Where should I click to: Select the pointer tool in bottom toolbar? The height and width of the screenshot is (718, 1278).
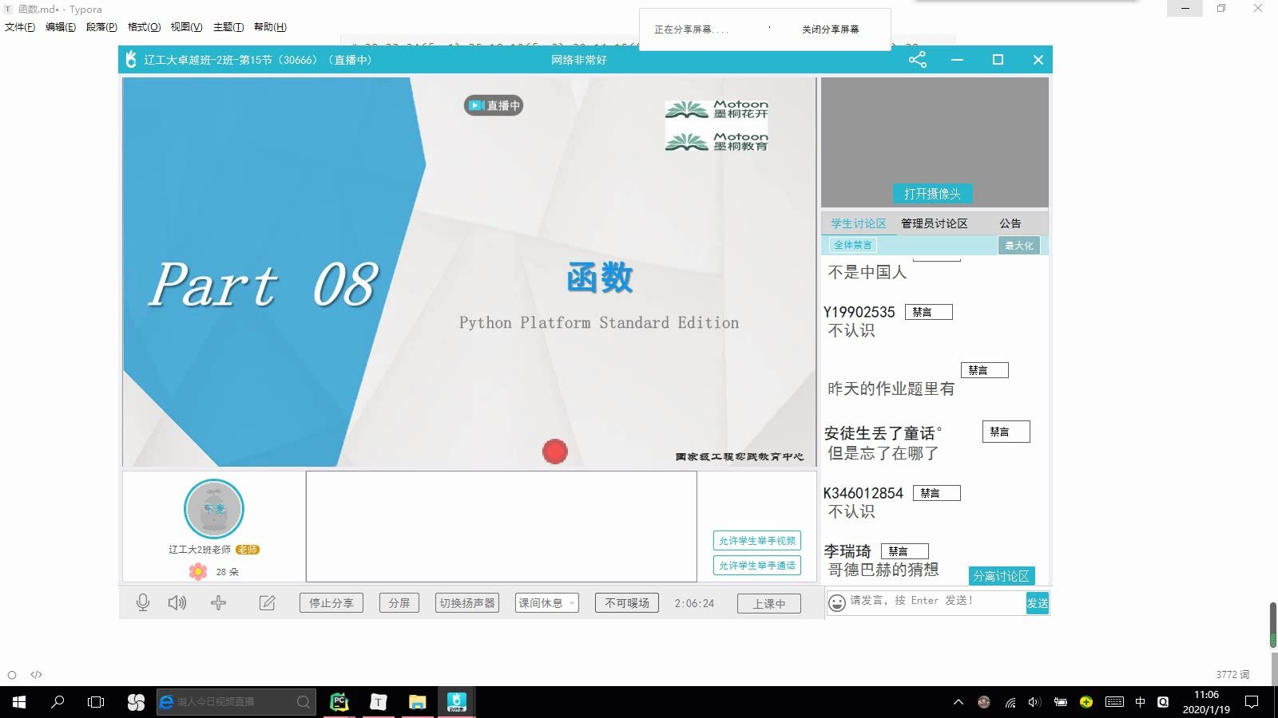[219, 602]
